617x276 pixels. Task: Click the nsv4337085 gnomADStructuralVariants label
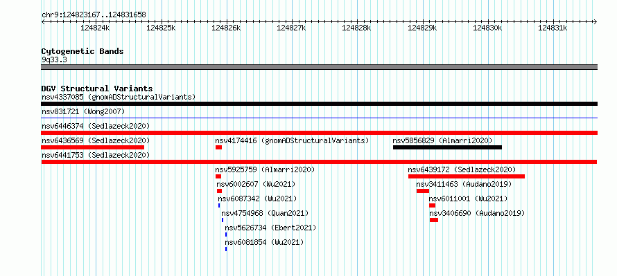[x=119, y=97]
